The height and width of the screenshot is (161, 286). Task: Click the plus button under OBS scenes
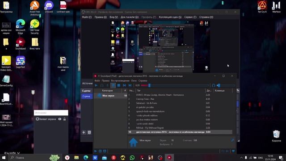click(x=84, y=132)
